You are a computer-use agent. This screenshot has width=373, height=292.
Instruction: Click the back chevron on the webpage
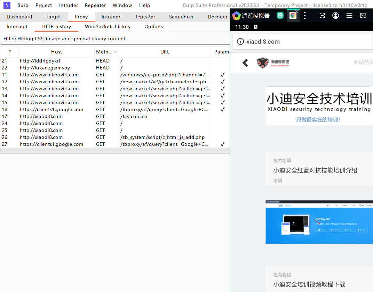coord(245,63)
